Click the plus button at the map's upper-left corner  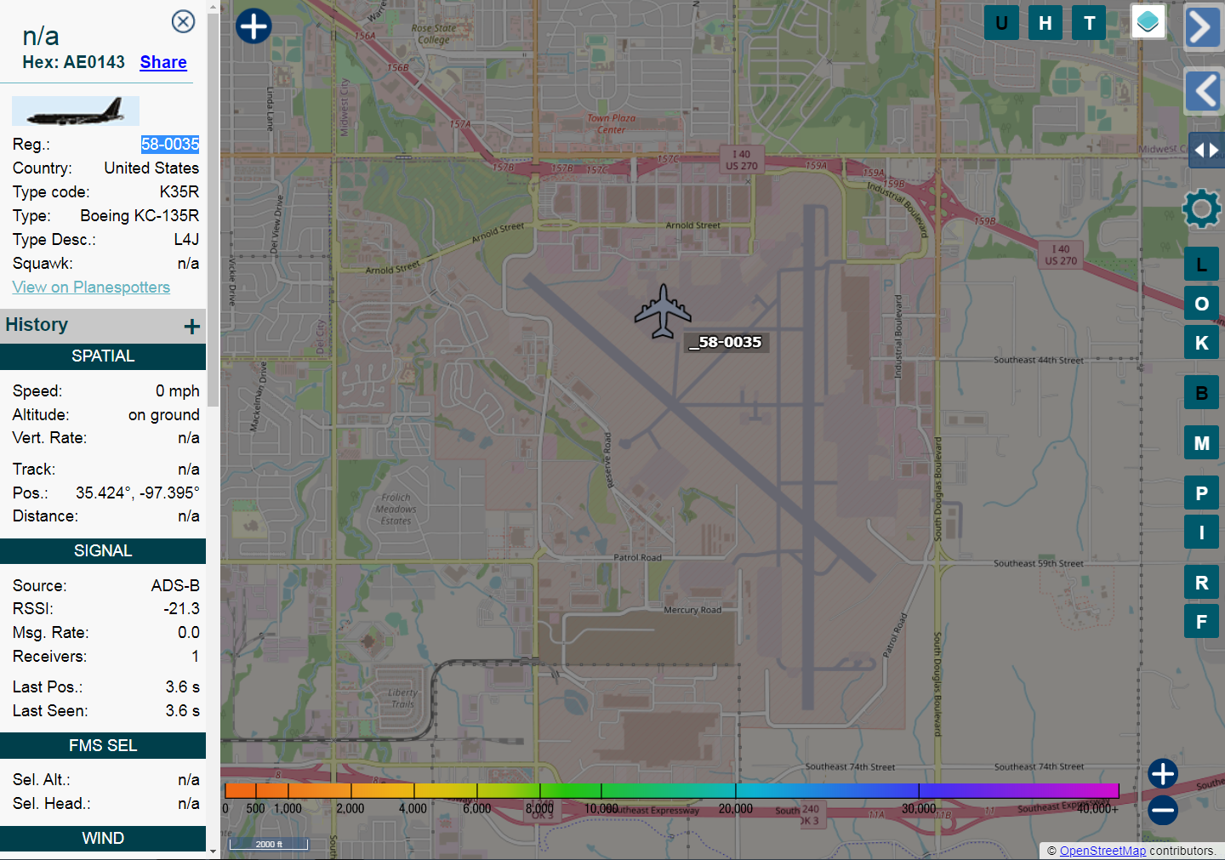[254, 26]
